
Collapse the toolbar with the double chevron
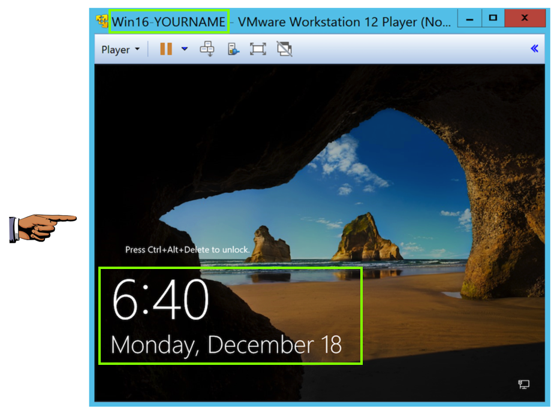click(534, 49)
